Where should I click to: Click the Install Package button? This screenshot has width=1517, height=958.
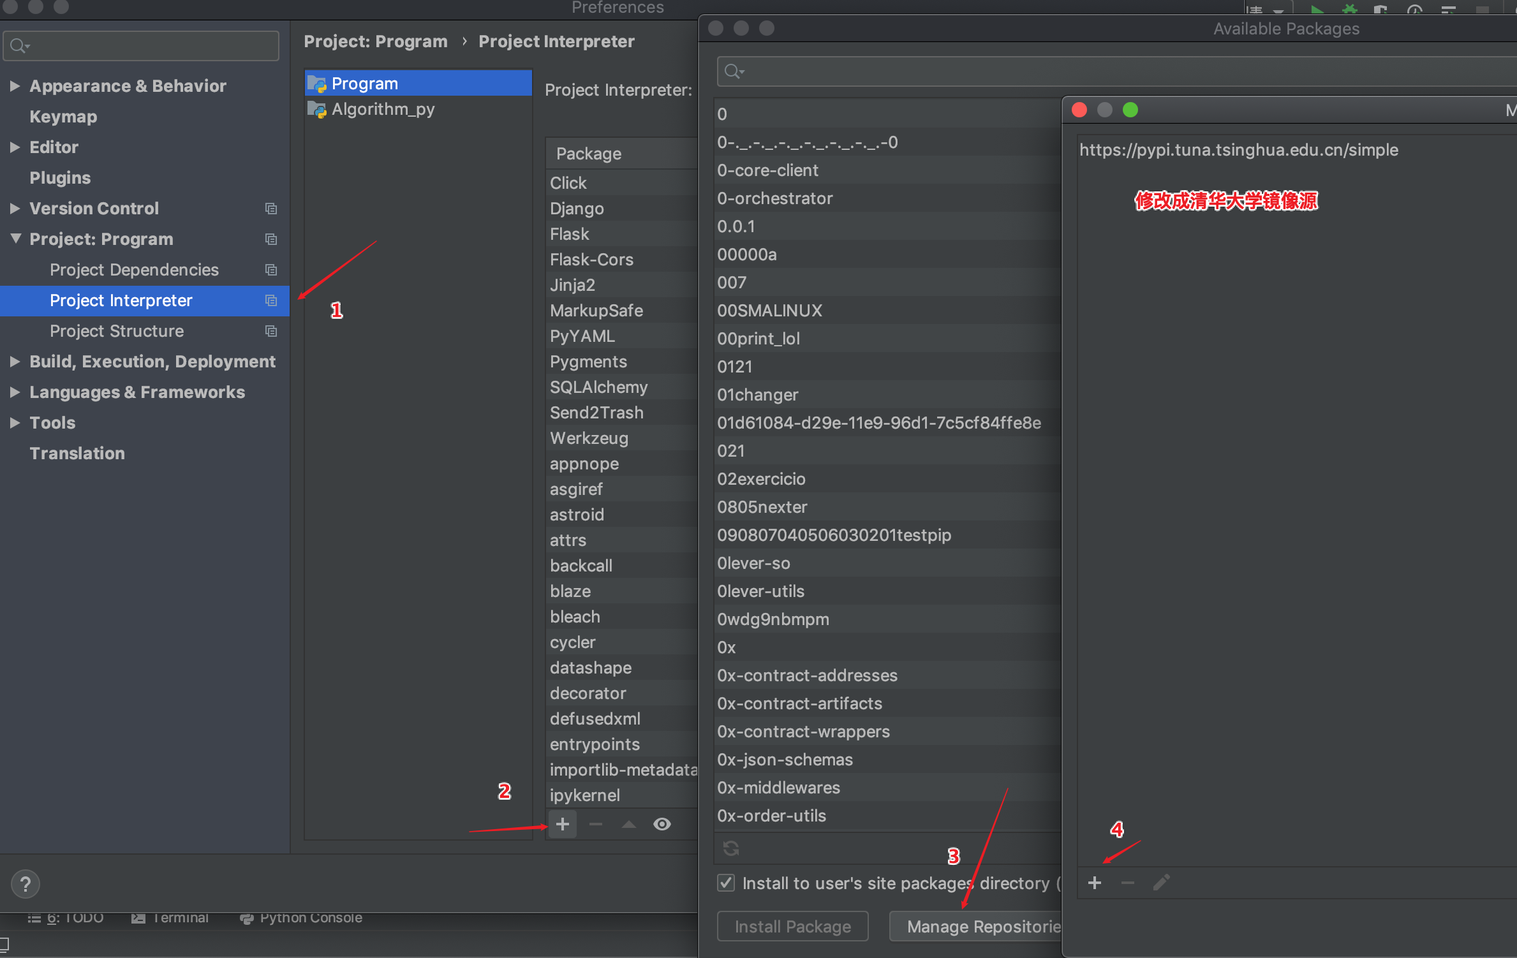click(793, 926)
